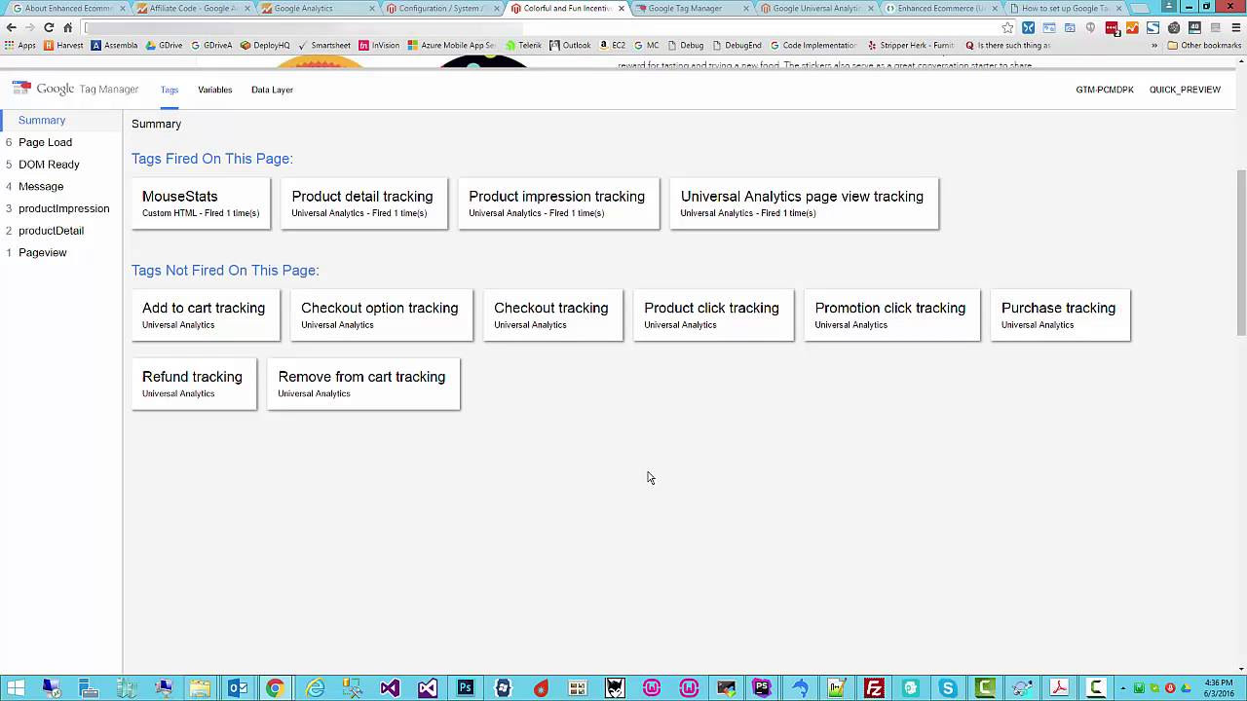This screenshot has height=701, width=1247.
Task: Select the productDetail event
Action: pos(51,231)
